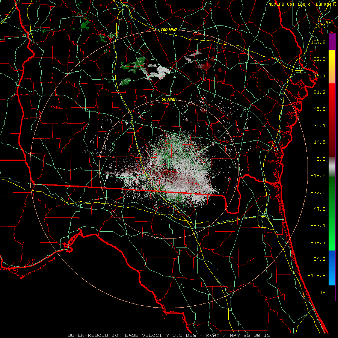Select the 30.1 velocity scale value
The image size is (338, 338).
click(320, 126)
